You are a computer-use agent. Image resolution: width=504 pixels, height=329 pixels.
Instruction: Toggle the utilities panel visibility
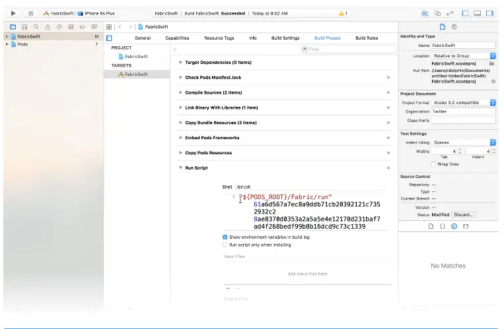[490, 13]
